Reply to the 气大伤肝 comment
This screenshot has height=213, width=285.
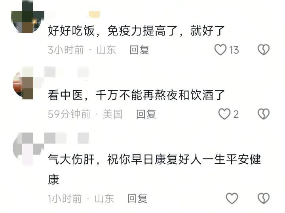(137, 198)
